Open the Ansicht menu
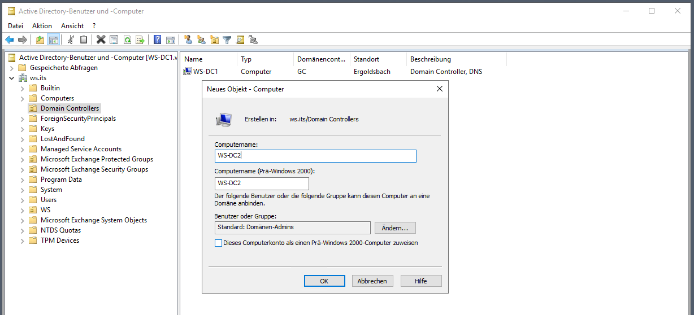The width and height of the screenshot is (694, 315). (x=72, y=25)
